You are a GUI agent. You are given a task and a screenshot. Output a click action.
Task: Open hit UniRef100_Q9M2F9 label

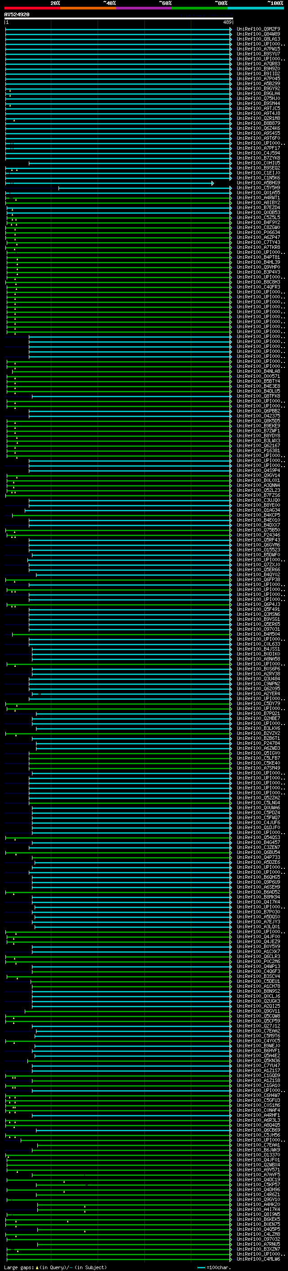tap(258, 29)
